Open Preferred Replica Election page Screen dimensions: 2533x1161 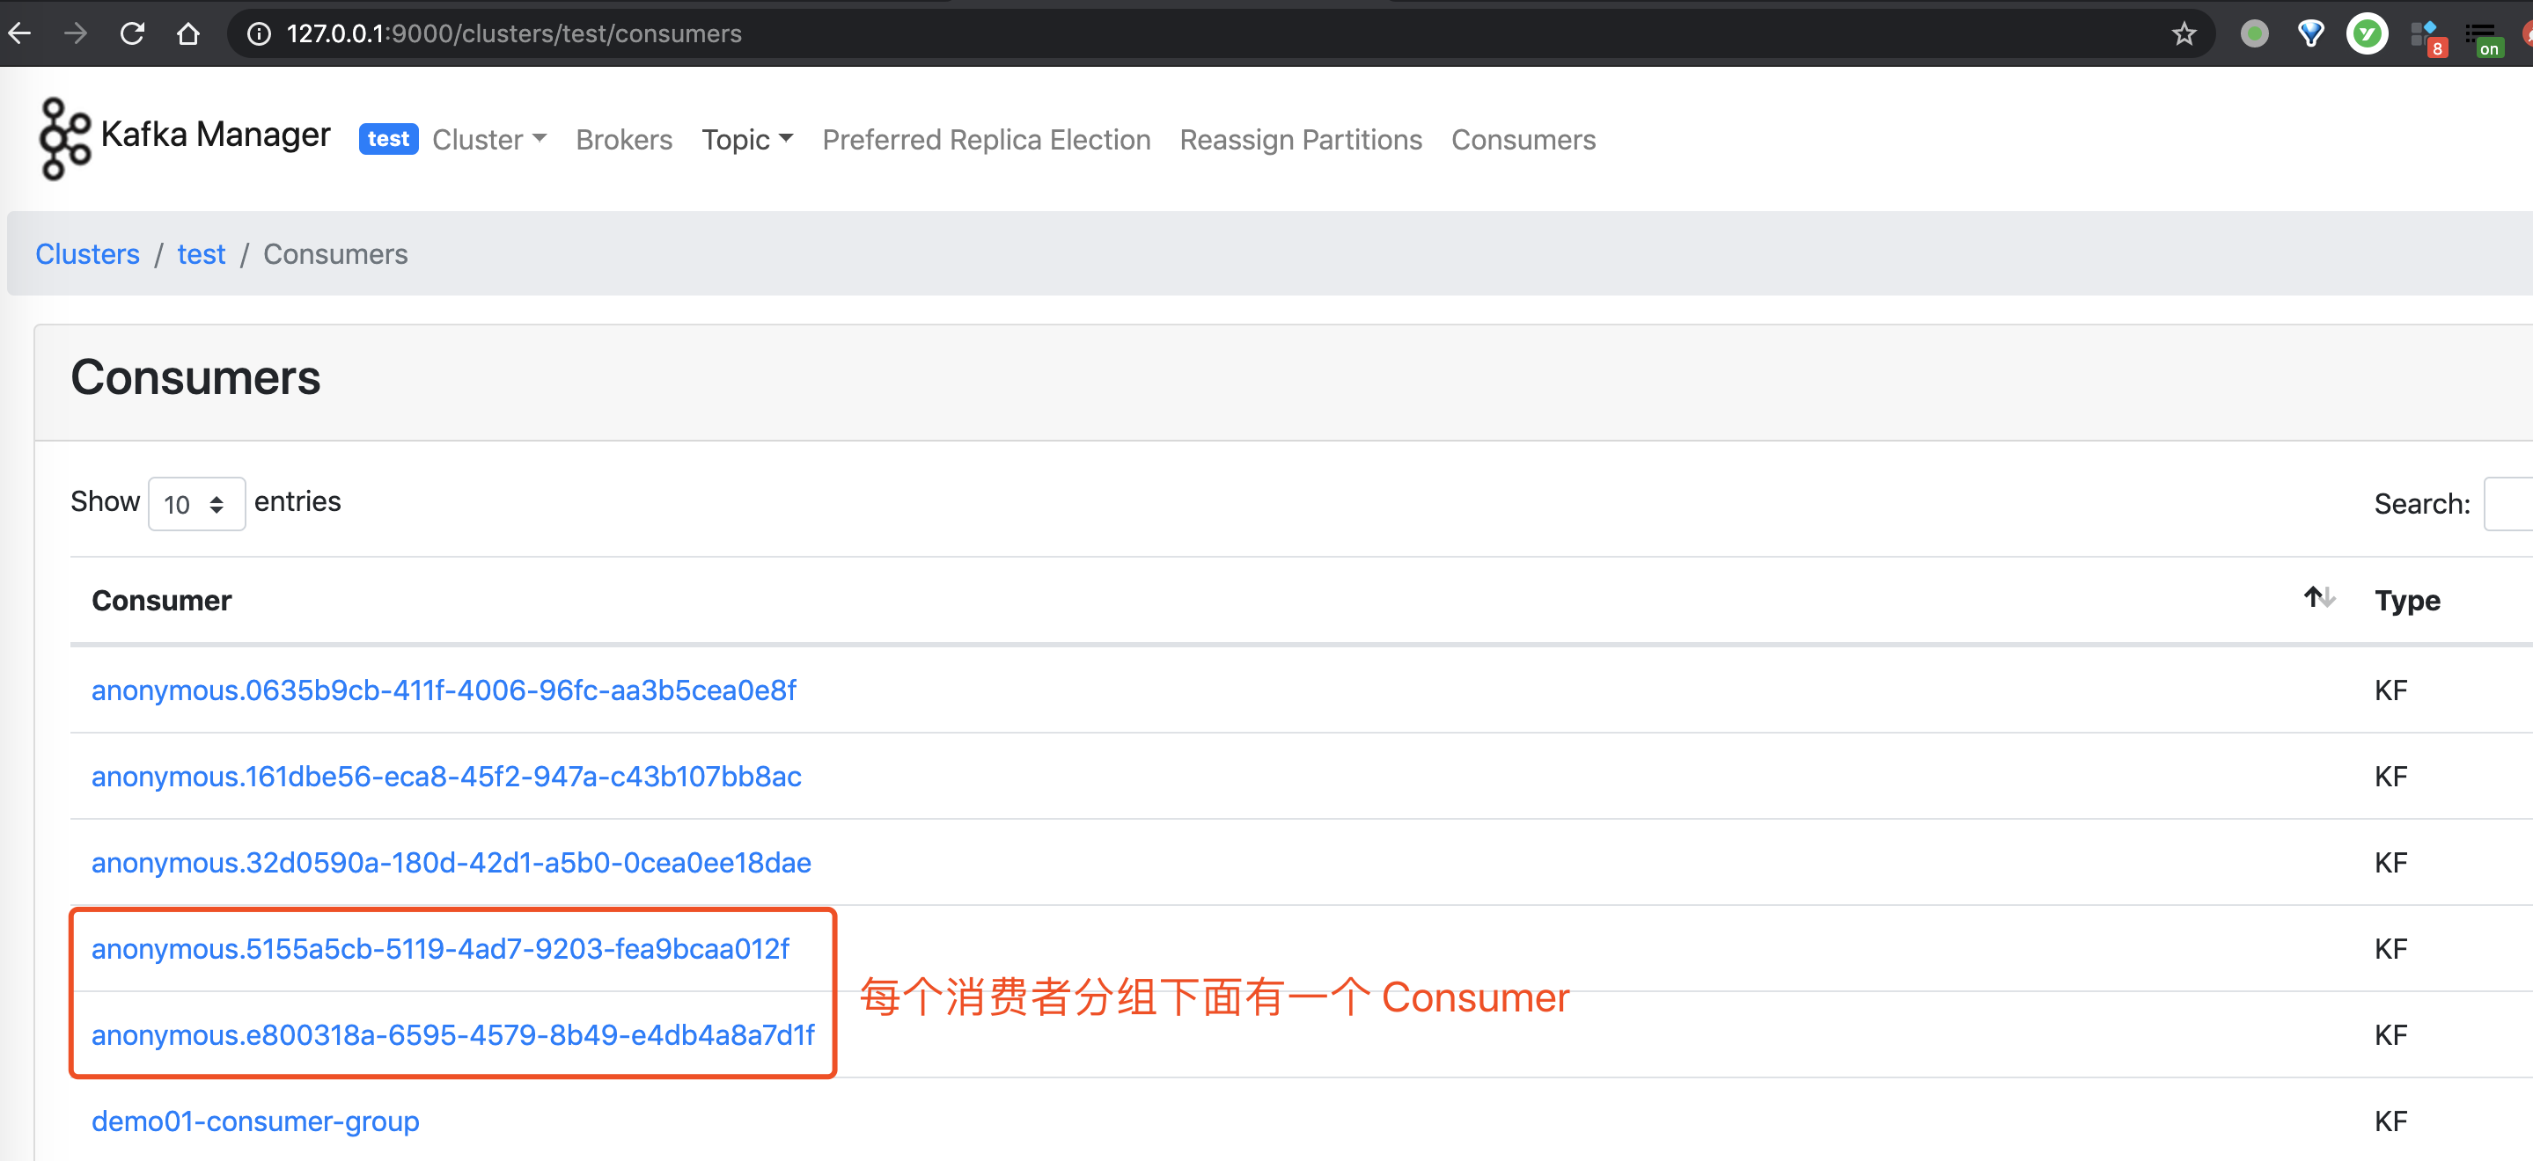click(x=987, y=140)
